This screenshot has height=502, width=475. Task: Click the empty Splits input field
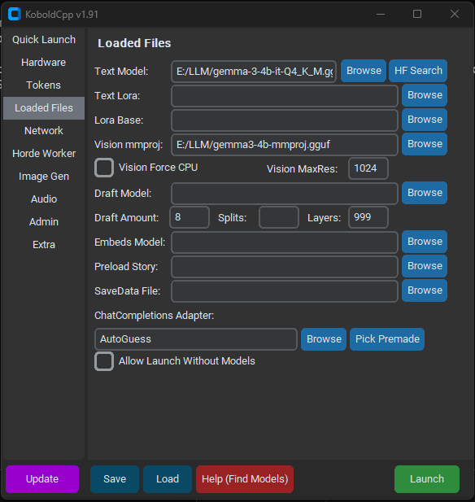pyautogui.click(x=279, y=217)
